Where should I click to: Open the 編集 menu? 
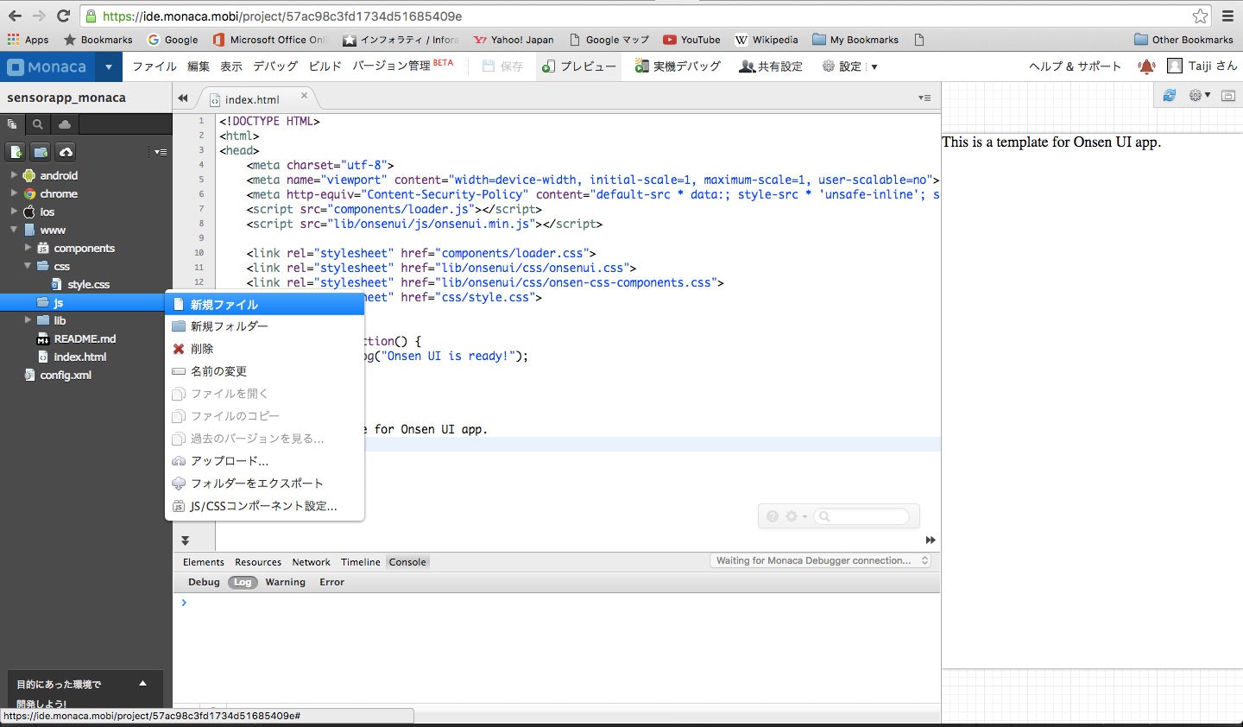(x=199, y=66)
